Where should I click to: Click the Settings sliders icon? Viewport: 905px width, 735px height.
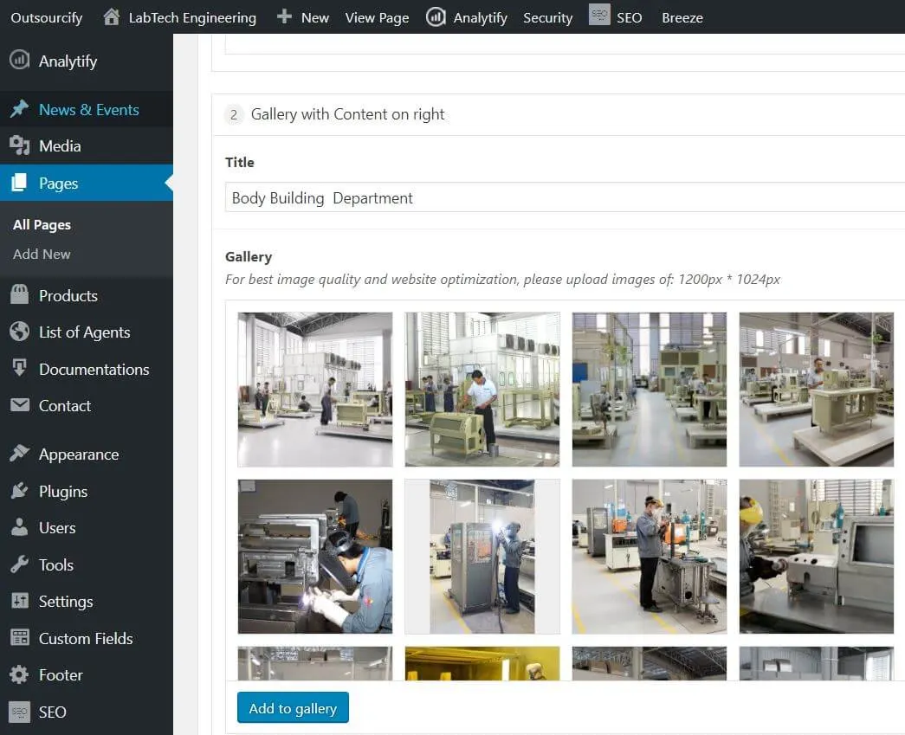click(x=19, y=601)
